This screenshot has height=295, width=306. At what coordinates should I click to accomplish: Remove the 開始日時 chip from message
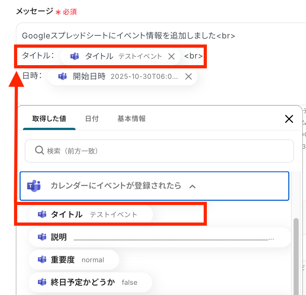coord(188,77)
